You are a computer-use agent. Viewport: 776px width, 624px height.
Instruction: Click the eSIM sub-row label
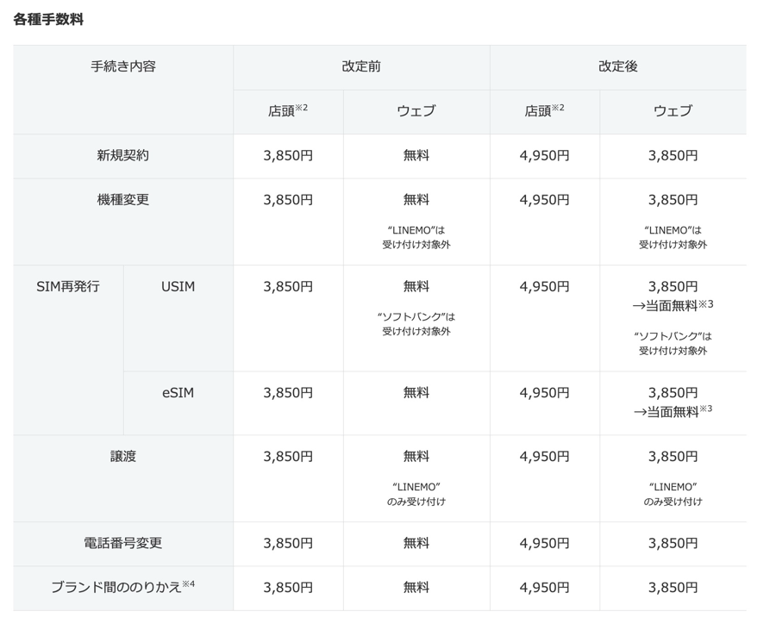[178, 393]
